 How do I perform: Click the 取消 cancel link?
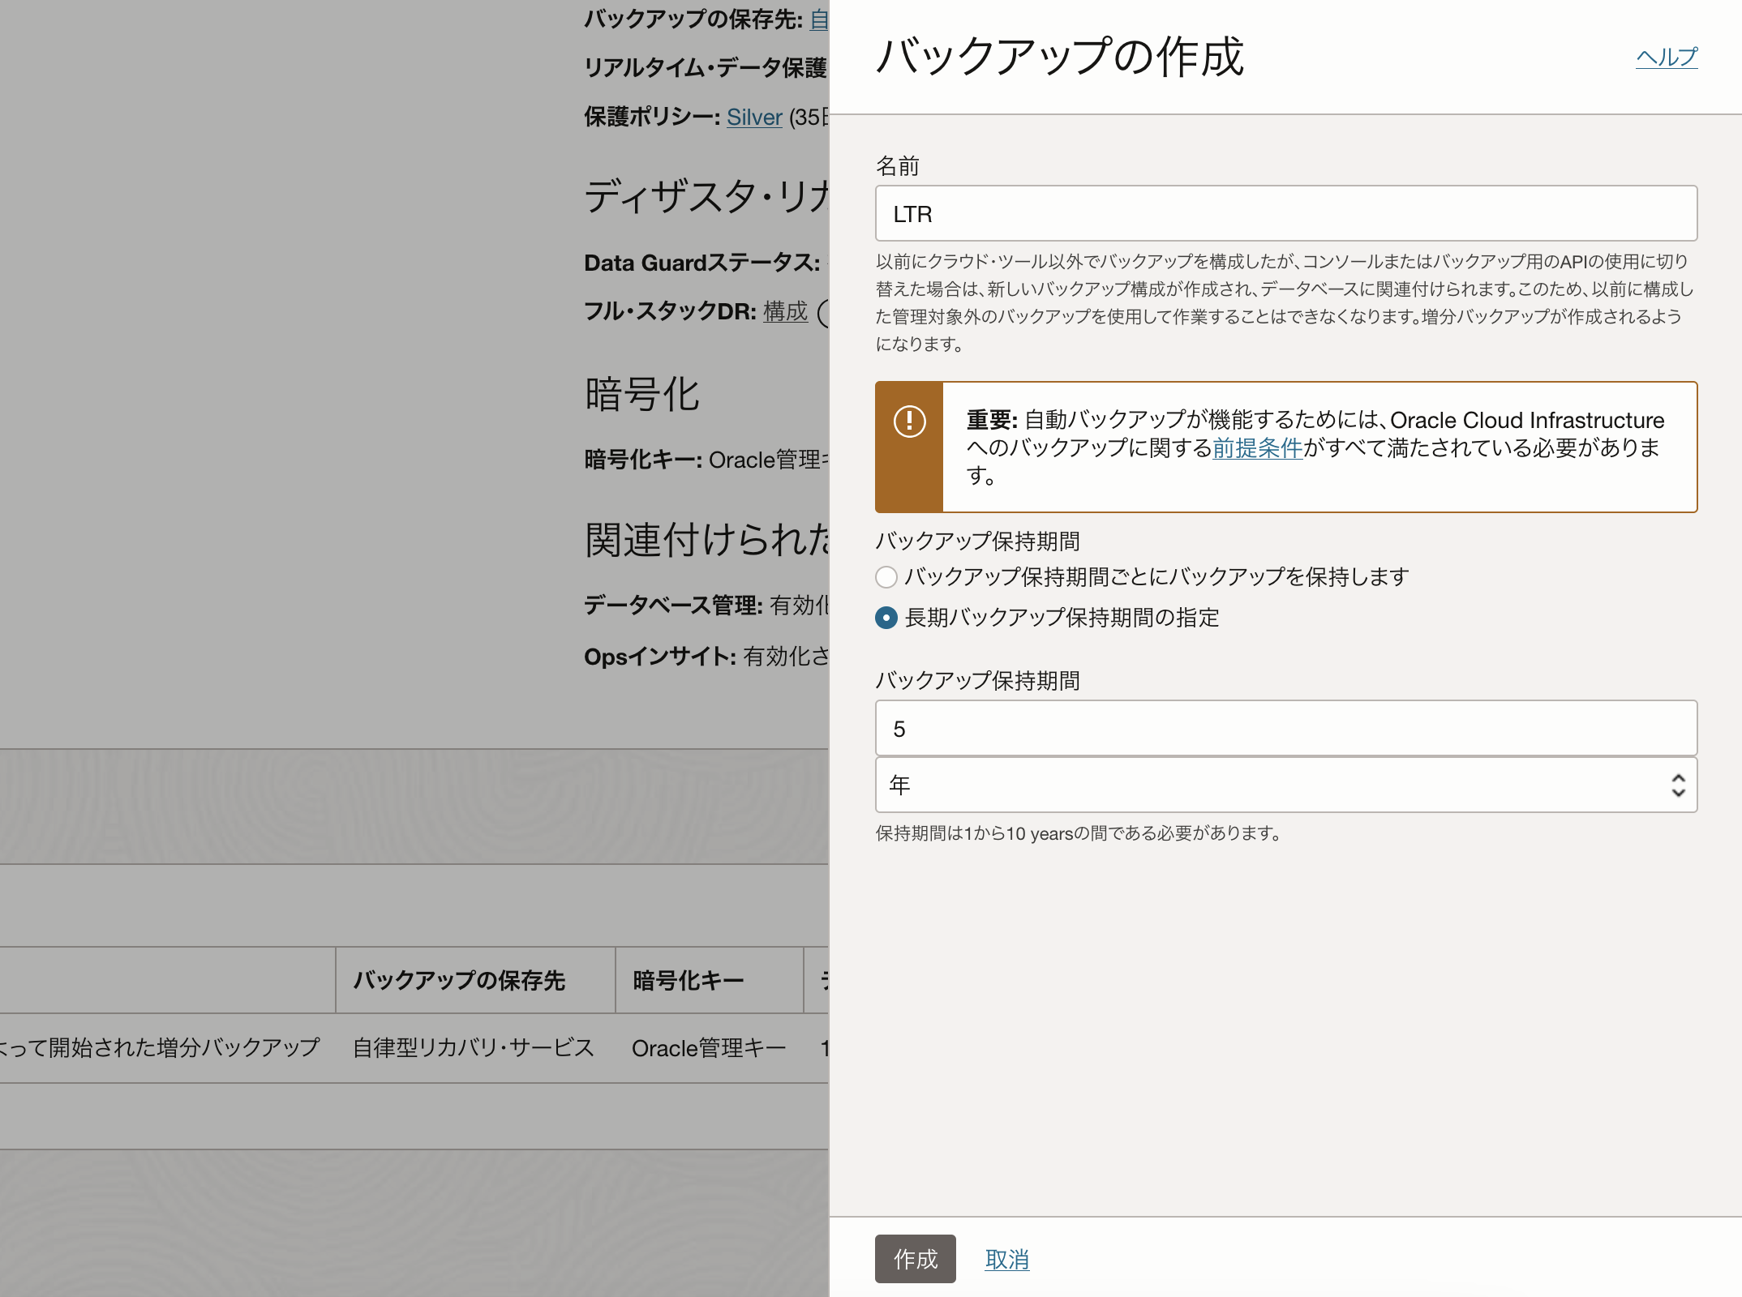(1006, 1259)
